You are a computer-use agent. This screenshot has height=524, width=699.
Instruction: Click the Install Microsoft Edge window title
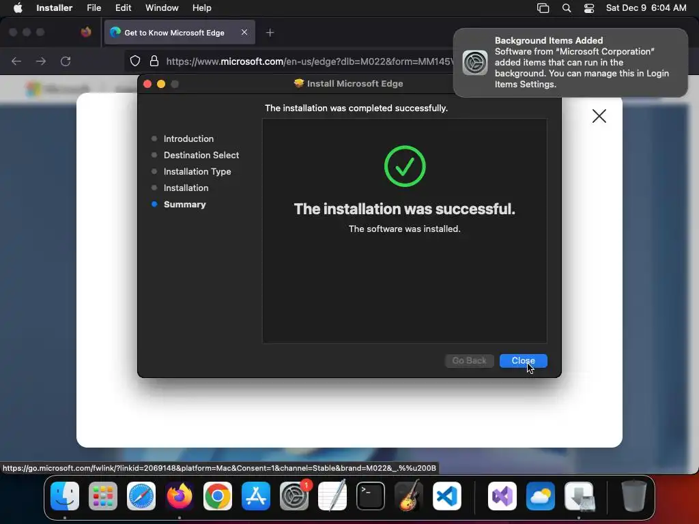coord(355,83)
